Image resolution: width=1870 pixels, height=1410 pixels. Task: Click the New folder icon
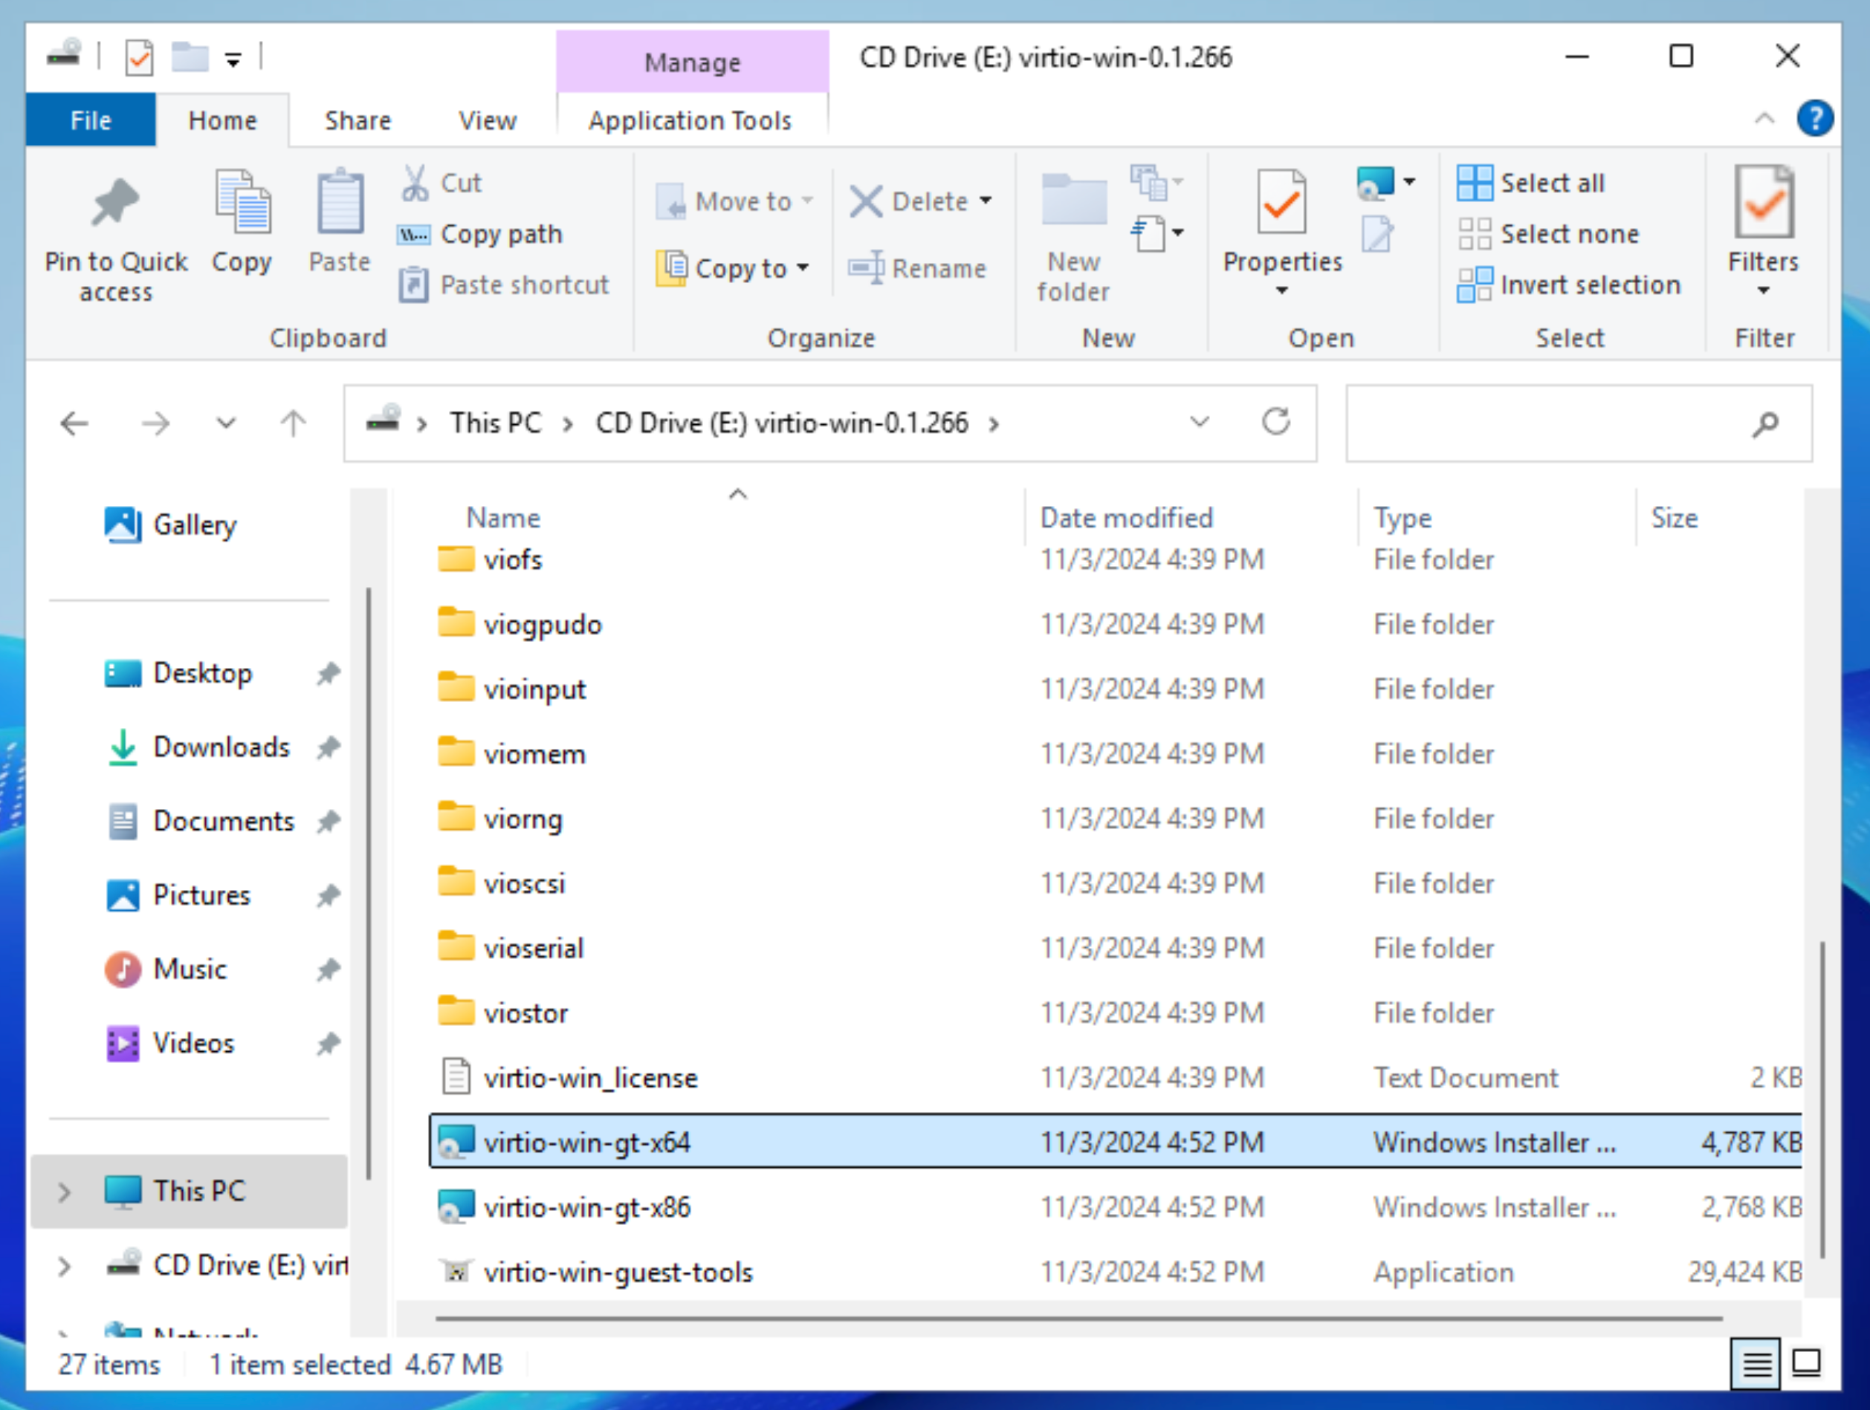(1074, 201)
